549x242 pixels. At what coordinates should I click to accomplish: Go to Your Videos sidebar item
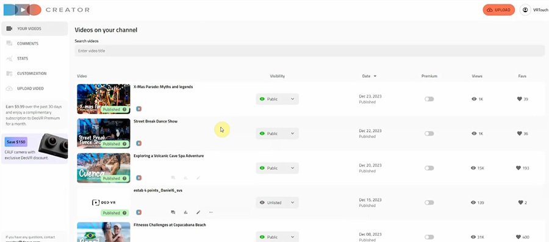[34, 29]
